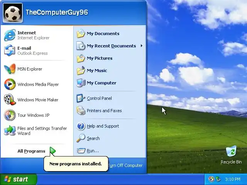This screenshot has height=185, width=247.
Task: Click the My Music text label
Action: pyautogui.click(x=97, y=71)
